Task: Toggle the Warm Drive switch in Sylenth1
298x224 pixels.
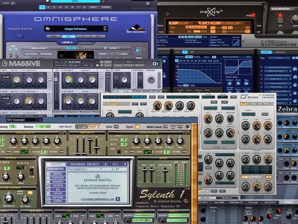Action: click(x=30, y=193)
